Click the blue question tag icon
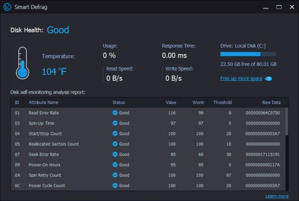 pos(269,78)
